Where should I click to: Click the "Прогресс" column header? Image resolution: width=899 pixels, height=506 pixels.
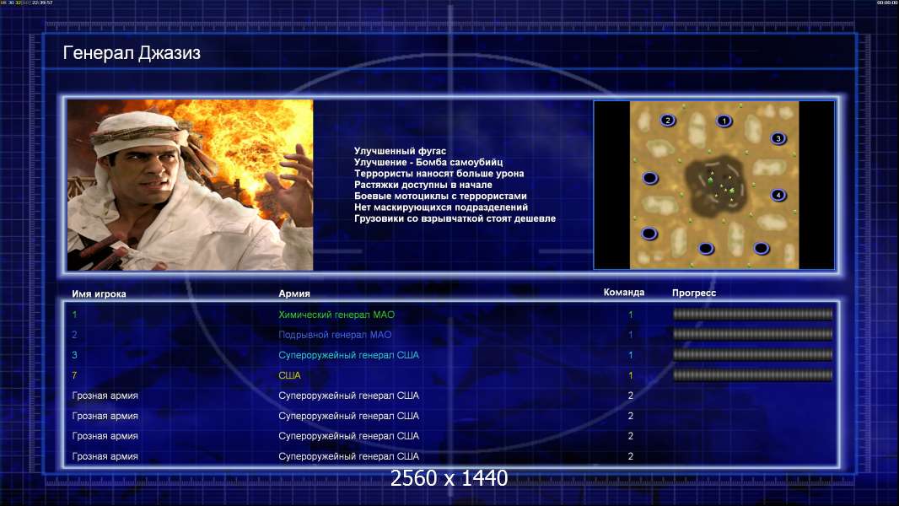tap(694, 293)
